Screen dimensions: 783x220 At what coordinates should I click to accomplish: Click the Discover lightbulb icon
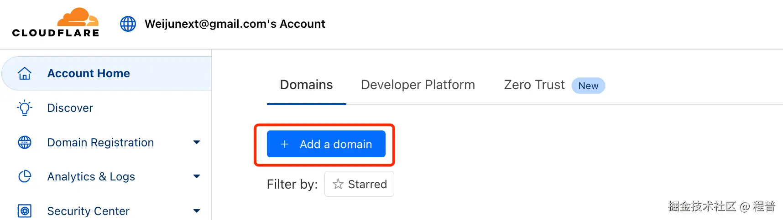click(x=25, y=108)
